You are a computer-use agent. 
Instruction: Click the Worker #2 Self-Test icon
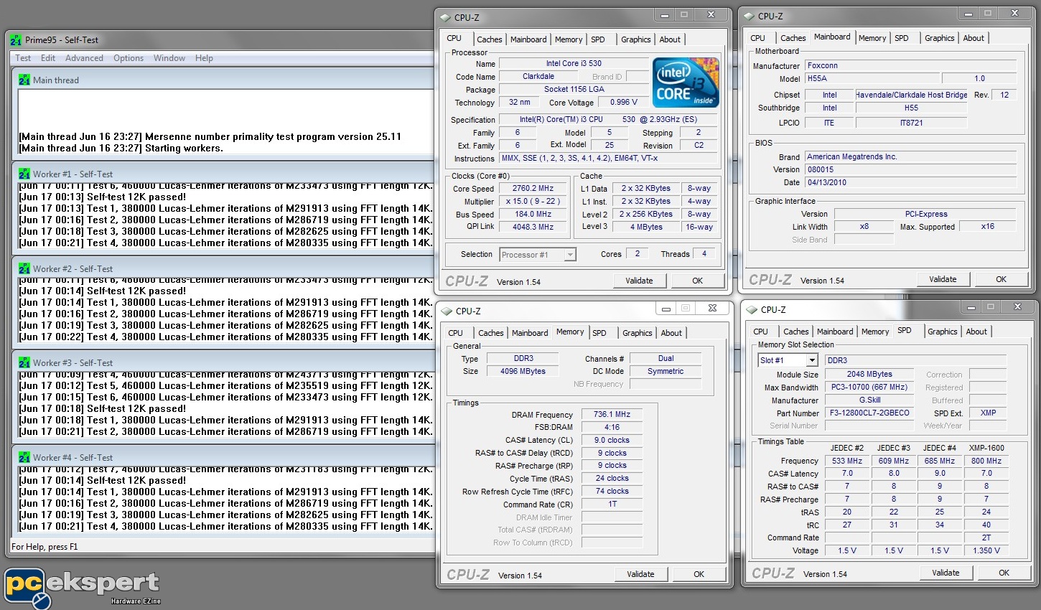coord(24,269)
